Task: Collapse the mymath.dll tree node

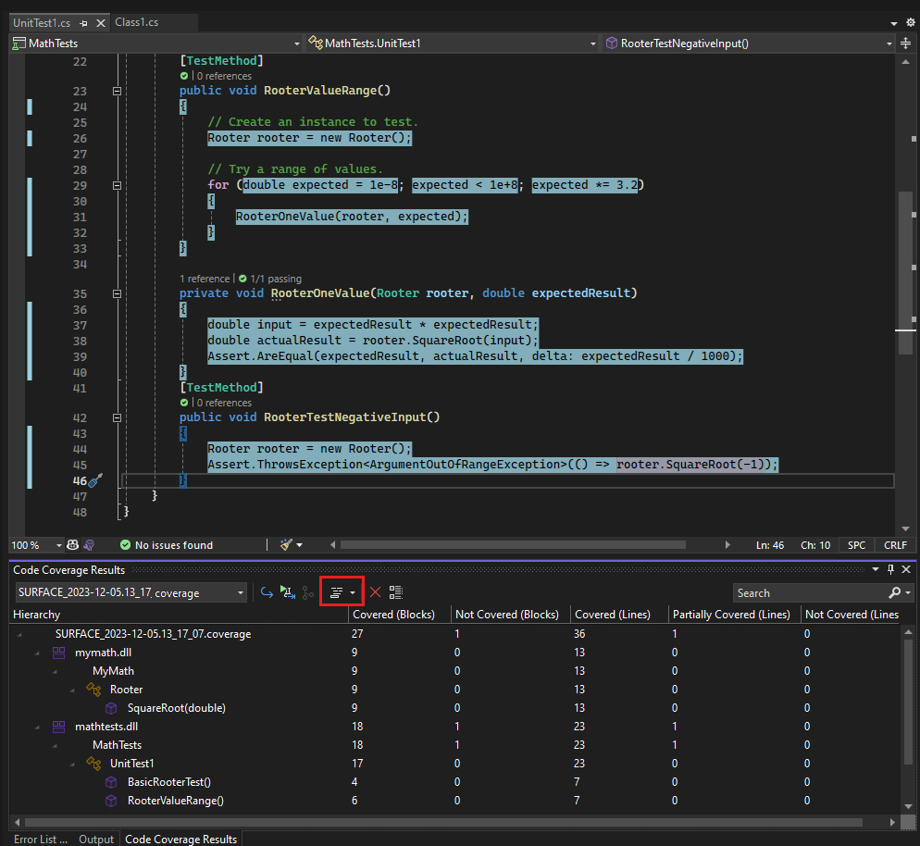Action: [x=38, y=653]
